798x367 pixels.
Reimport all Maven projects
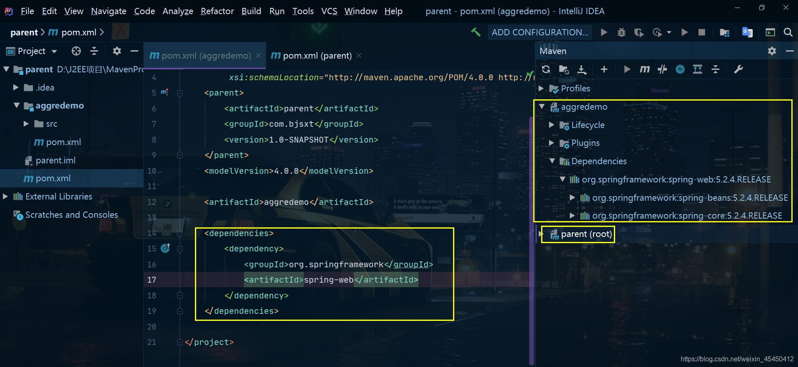[x=546, y=69]
